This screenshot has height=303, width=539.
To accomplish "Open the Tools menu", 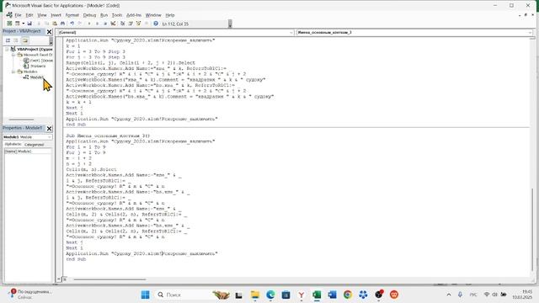I will (x=117, y=15).
